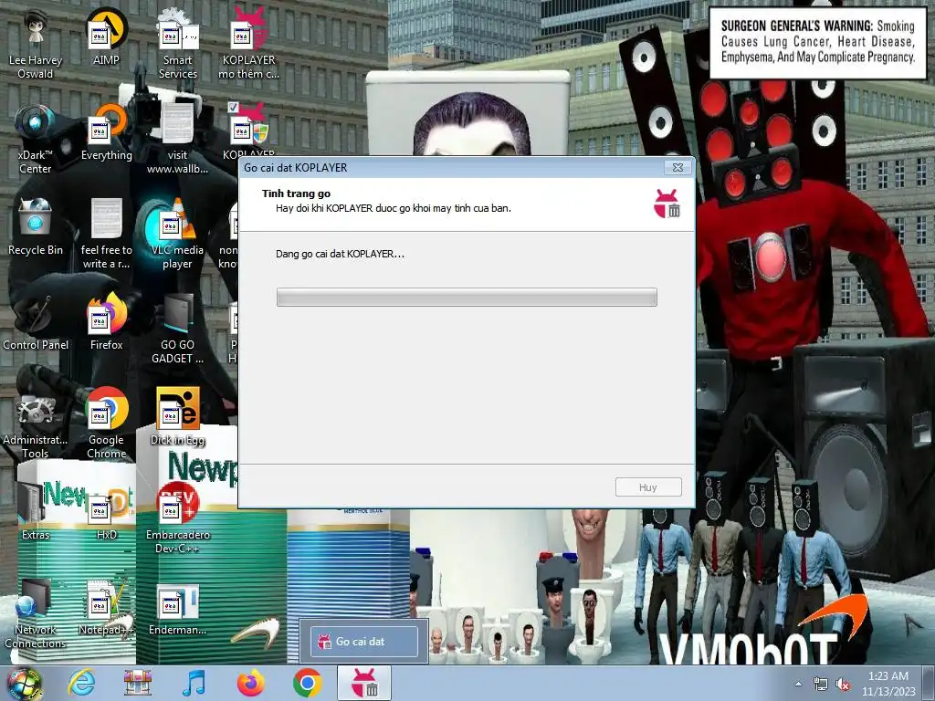
Task: Open the Recycle Bin
Action: tap(36, 228)
